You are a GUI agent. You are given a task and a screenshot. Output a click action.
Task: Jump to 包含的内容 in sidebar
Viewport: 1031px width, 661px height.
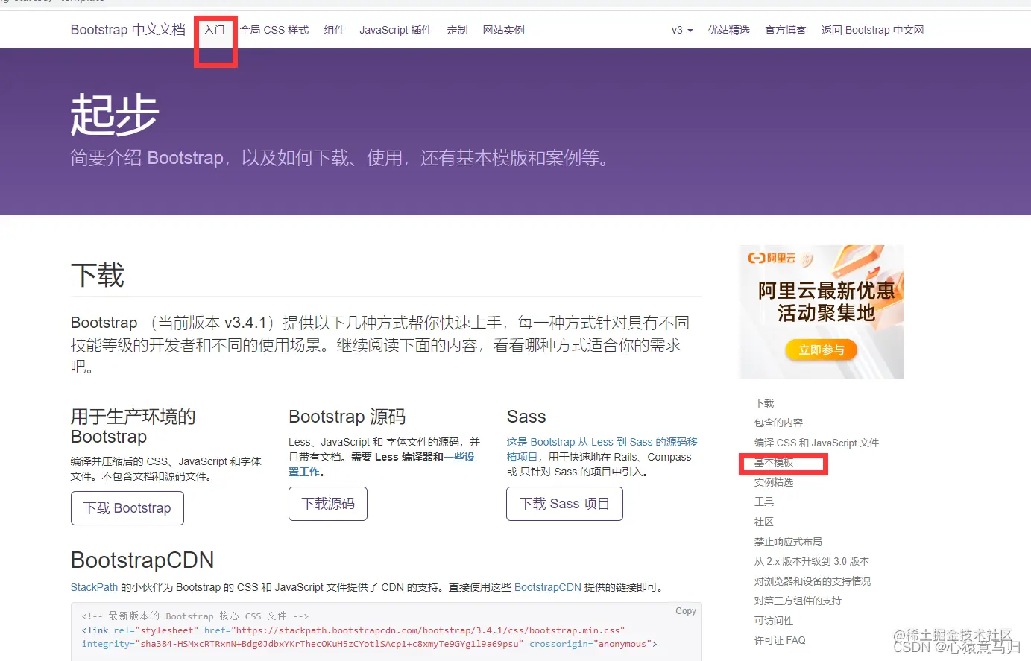pyautogui.click(x=778, y=423)
